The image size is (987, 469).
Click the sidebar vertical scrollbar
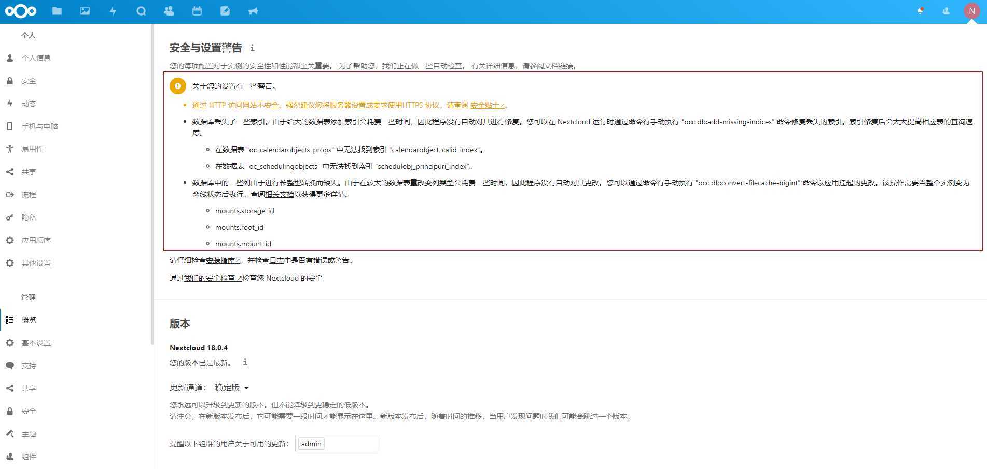click(x=152, y=184)
